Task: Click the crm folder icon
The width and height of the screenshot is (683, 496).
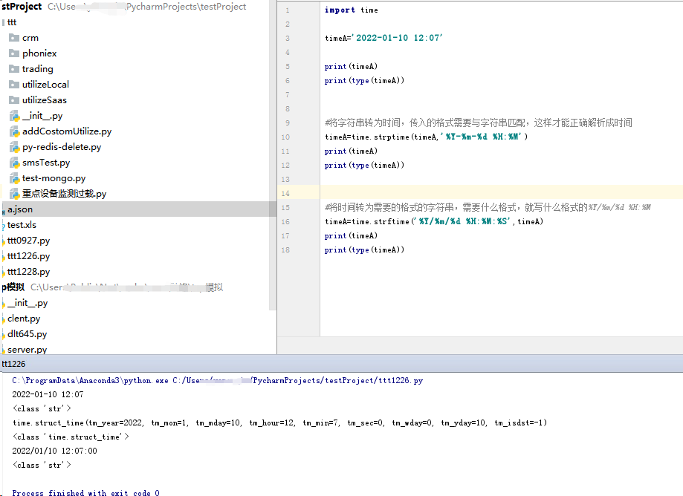Action: (14, 38)
